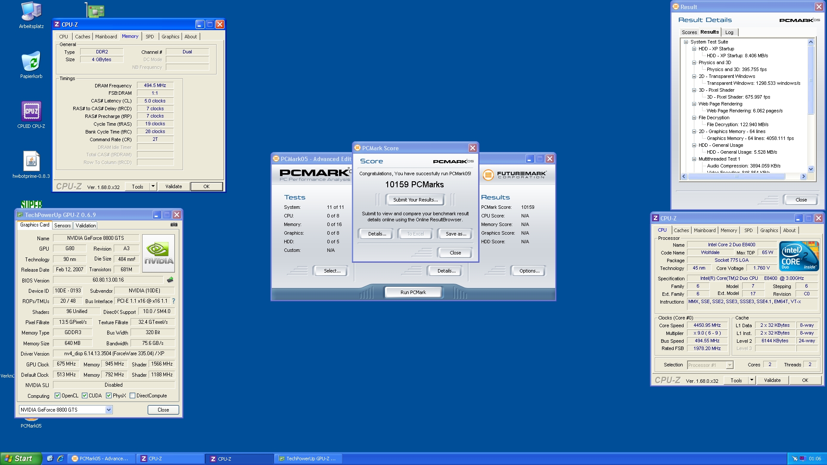Click the Intel Core 2 Duo logo

click(799, 257)
